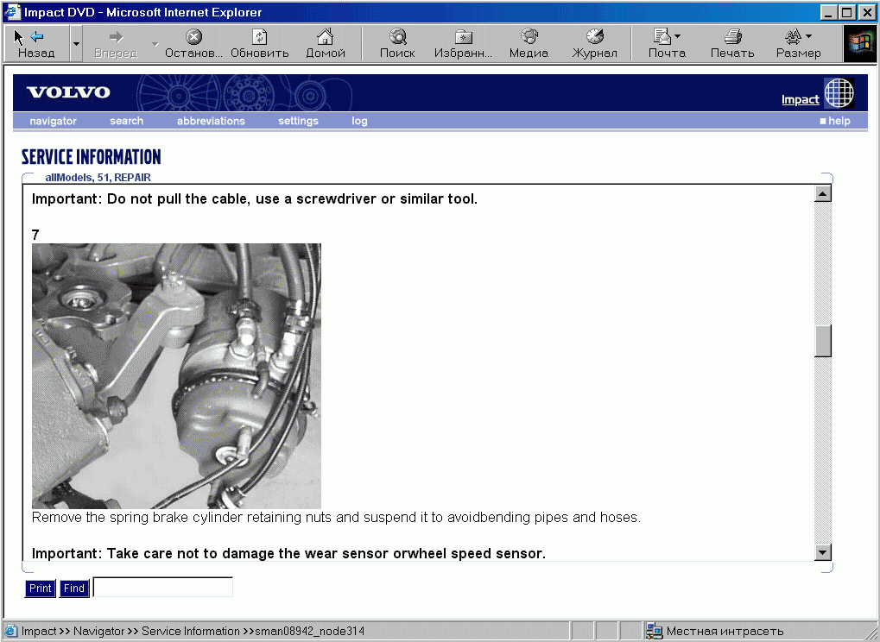Click the Local intranet zone icon
This screenshot has height=642, width=880.
coord(654,631)
